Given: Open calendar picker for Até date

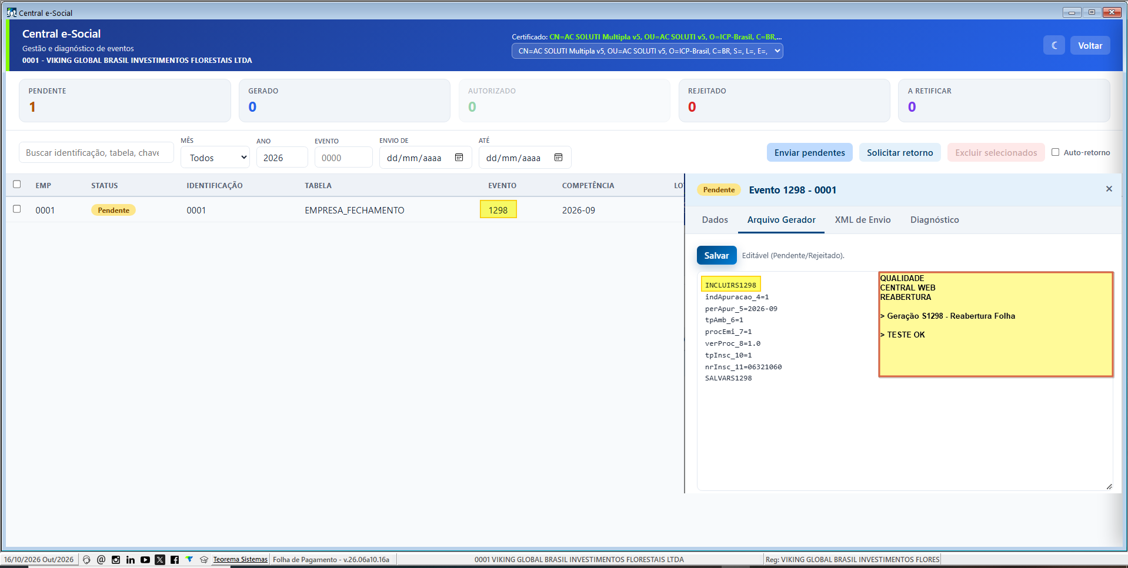Looking at the screenshot, I should tap(559, 158).
